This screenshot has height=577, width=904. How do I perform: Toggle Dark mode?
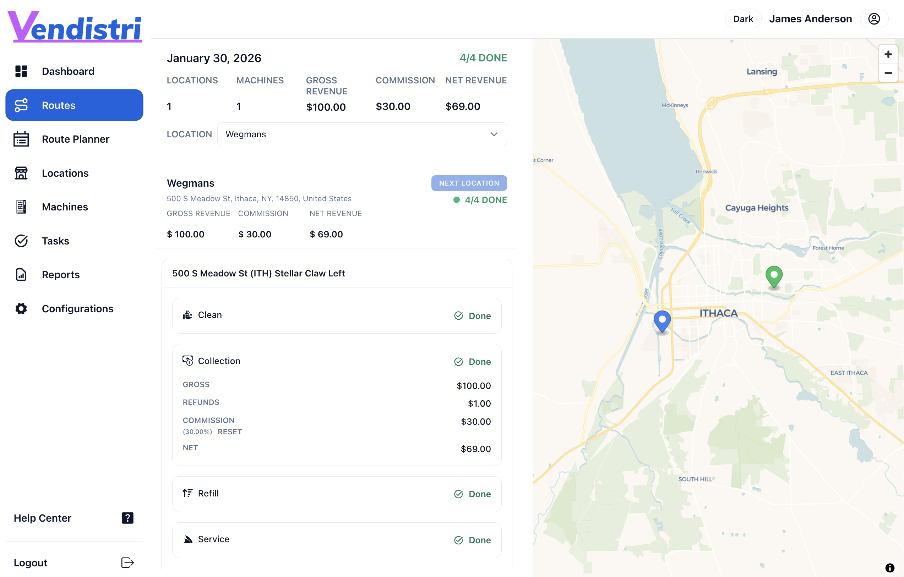tap(742, 18)
